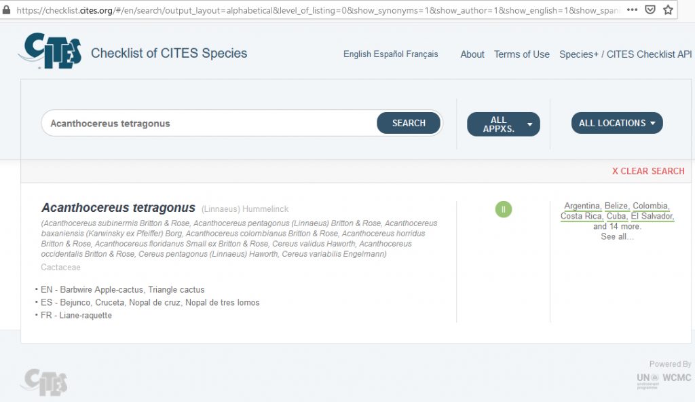Click the green Appendix II badge
This screenshot has height=402, width=695.
pyautogui.click(x=503, y=209)
